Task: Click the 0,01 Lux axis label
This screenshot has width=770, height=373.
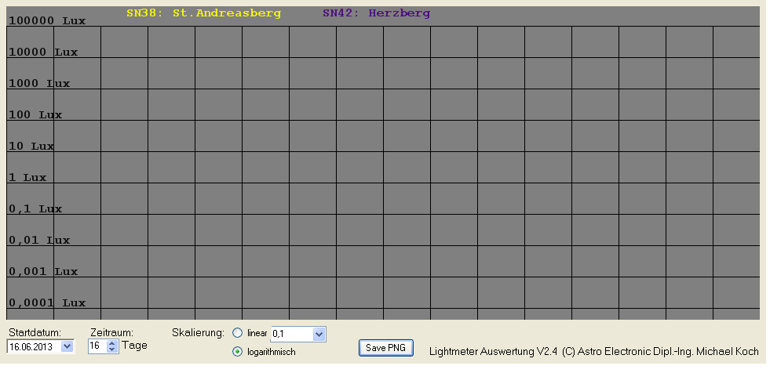Action: pyautogui.click(x=39, y=240)
